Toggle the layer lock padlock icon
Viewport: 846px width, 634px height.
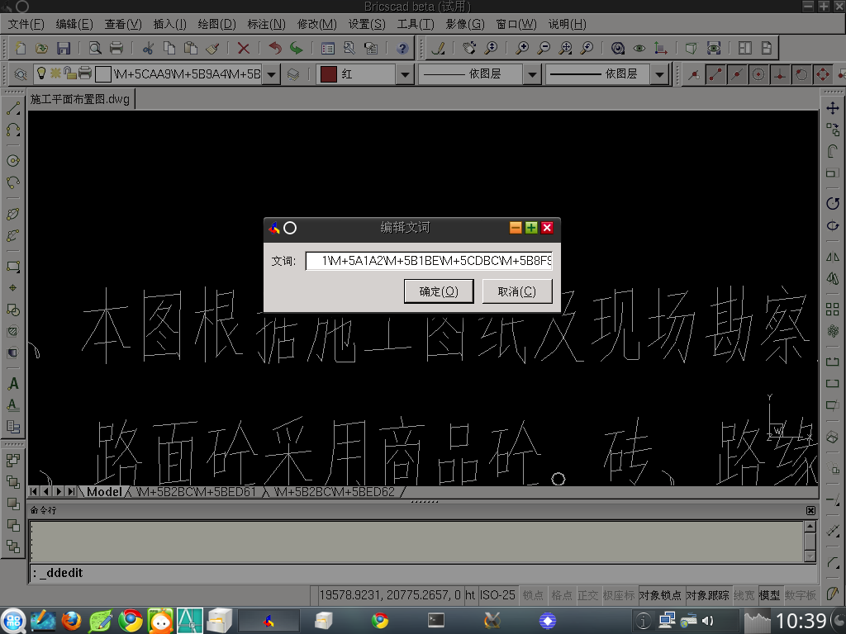[x=69, y=73]
